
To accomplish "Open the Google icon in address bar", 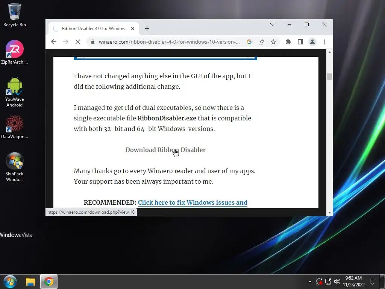I will (x=249, y=42).
